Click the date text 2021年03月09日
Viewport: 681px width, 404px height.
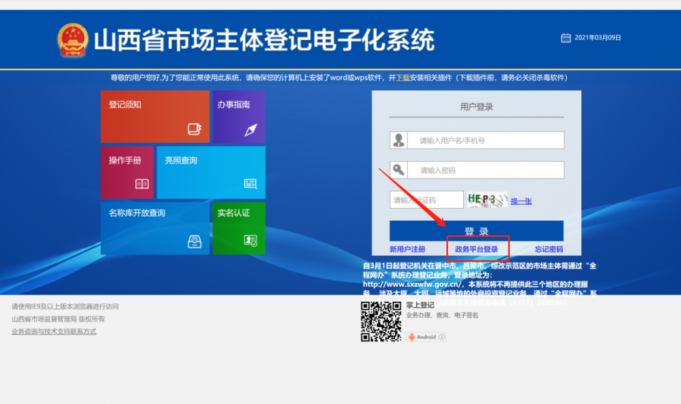pos(598,38)
